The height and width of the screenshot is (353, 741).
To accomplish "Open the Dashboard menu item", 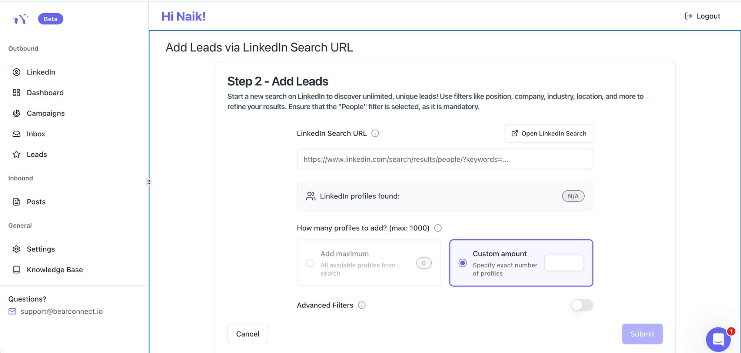I will 45,93.
